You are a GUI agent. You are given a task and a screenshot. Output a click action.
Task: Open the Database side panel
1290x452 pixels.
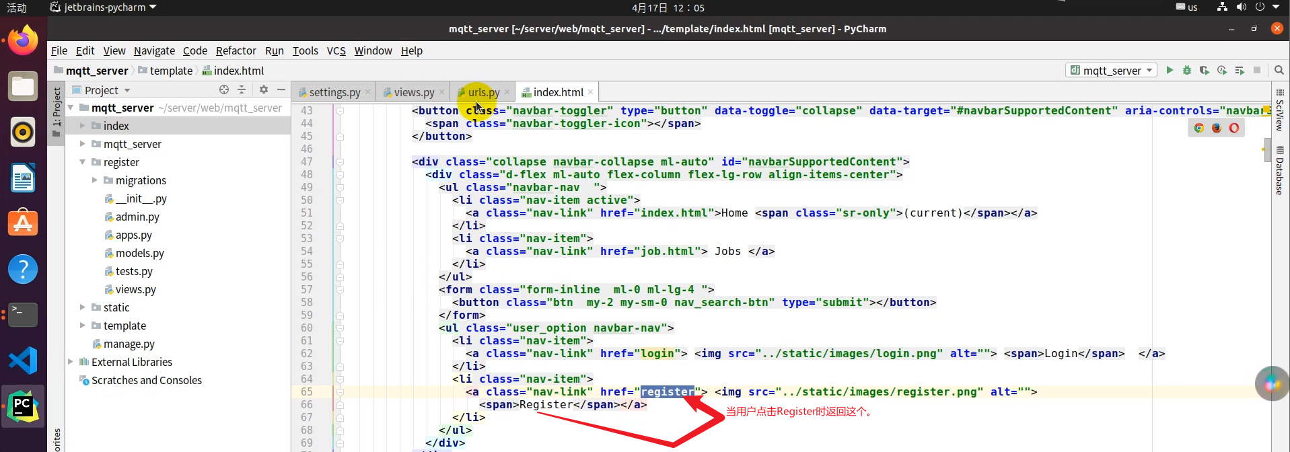coord(1280,171)
